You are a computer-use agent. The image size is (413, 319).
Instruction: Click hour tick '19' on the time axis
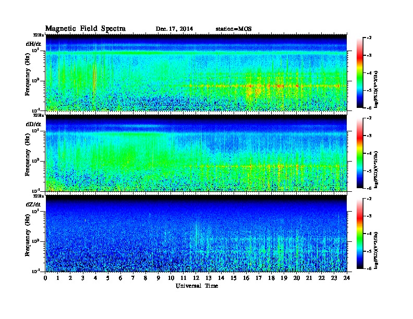(x=284, y=278)
